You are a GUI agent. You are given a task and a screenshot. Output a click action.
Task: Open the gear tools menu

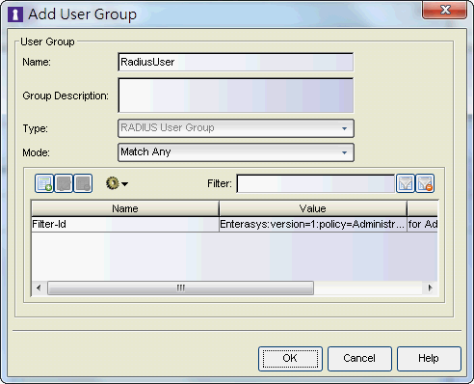pos(117,183)
